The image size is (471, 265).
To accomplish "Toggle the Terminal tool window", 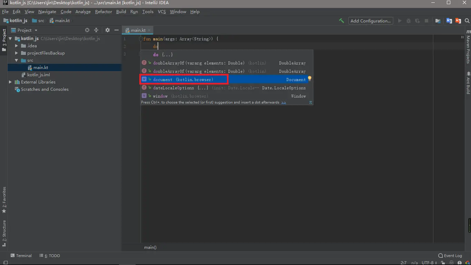I will [21, 256].
